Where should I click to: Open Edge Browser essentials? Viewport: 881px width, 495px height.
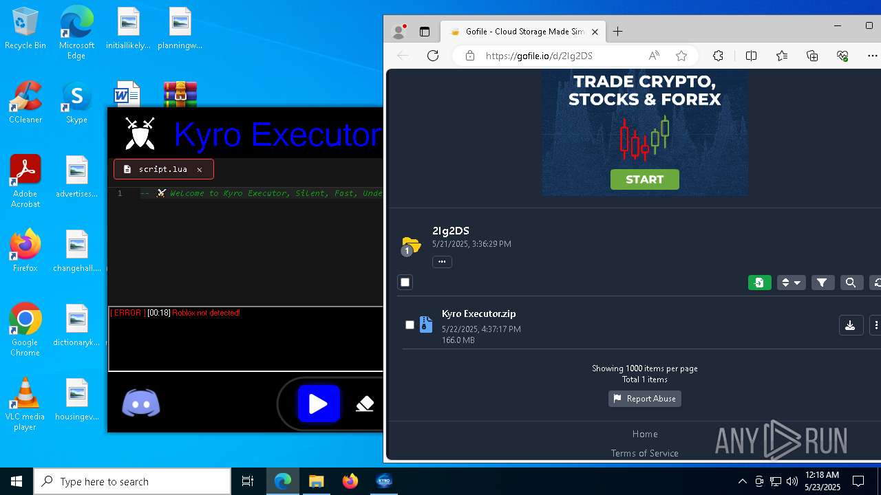842,56
